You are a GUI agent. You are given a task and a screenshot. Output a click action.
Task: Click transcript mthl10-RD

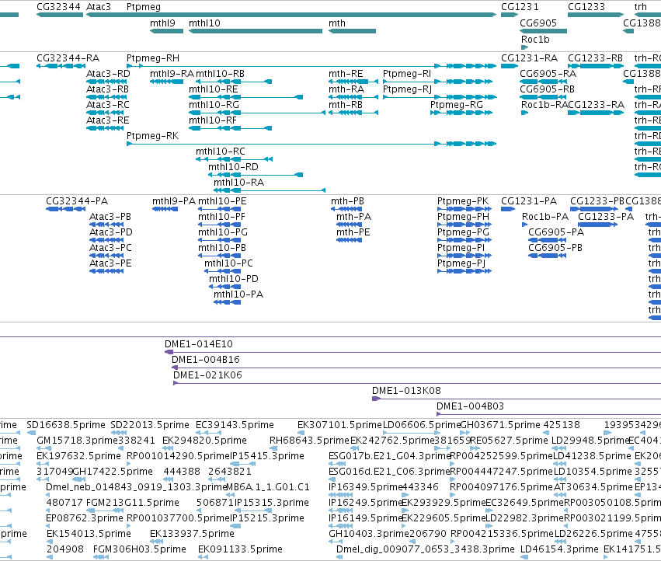[233, 167]
